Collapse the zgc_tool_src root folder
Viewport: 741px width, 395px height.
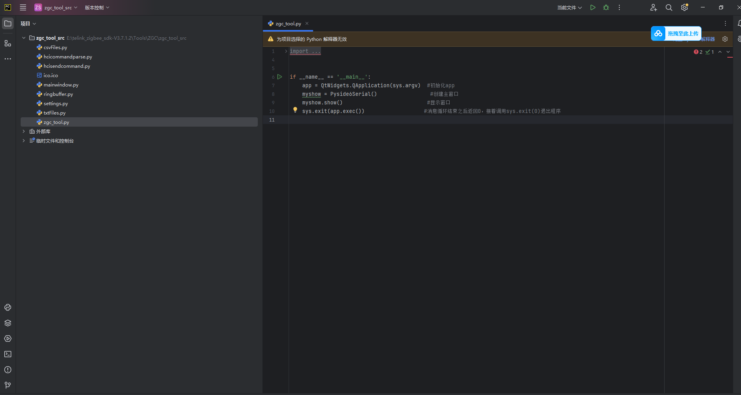point(24,38)
